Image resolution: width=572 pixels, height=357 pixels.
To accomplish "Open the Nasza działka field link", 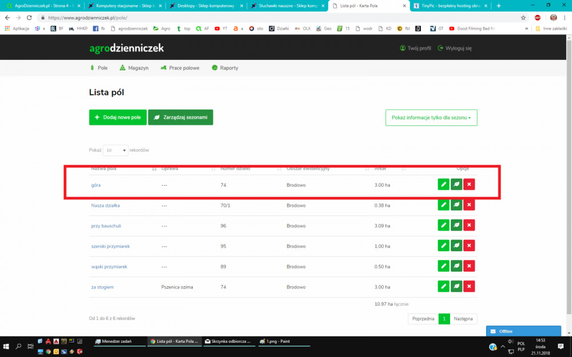I will [x=105, y=205].
